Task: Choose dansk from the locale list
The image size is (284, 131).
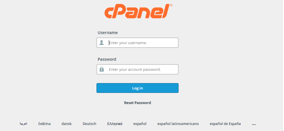Action: [x=66, y=124]
